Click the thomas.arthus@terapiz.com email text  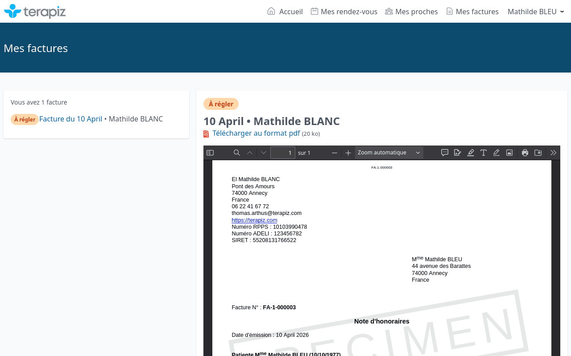click(x=266, y=213)
